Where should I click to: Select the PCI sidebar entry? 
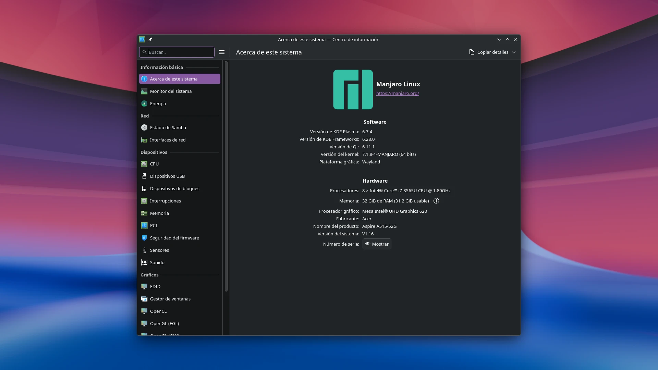click(180, 225)
